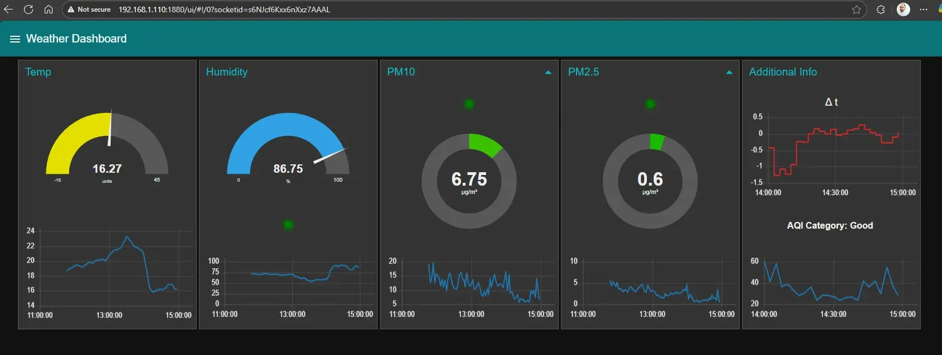942x355 pixels.
Task: Click the PM10 history line chart
Action: point(483,282)
